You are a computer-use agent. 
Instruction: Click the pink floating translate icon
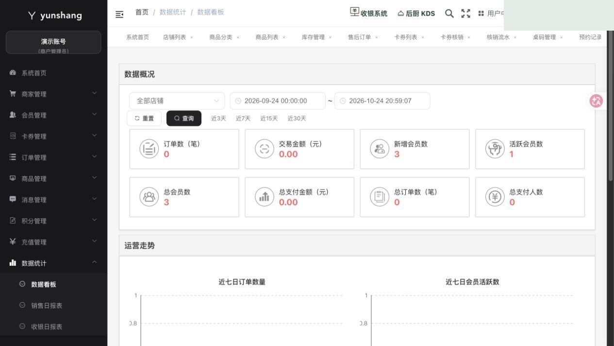click(x=596, y=101)
